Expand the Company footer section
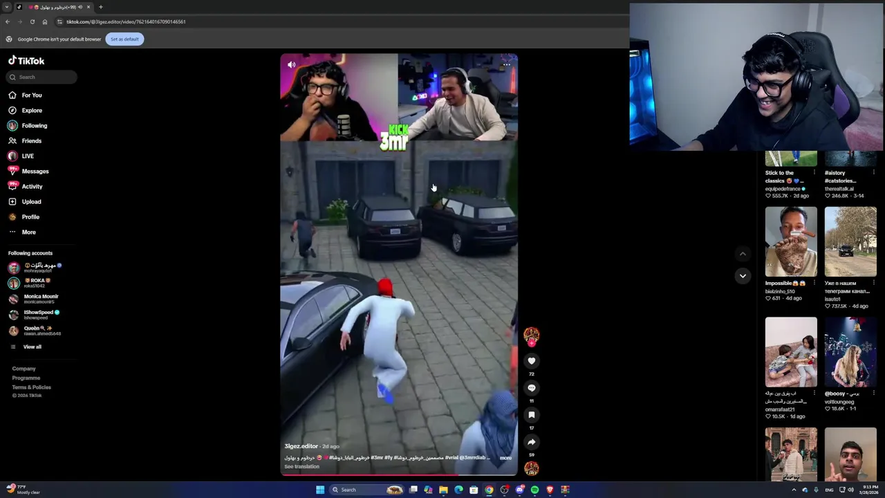The width and height of the screenshot is (885, 498). click(x=24, y=369)
